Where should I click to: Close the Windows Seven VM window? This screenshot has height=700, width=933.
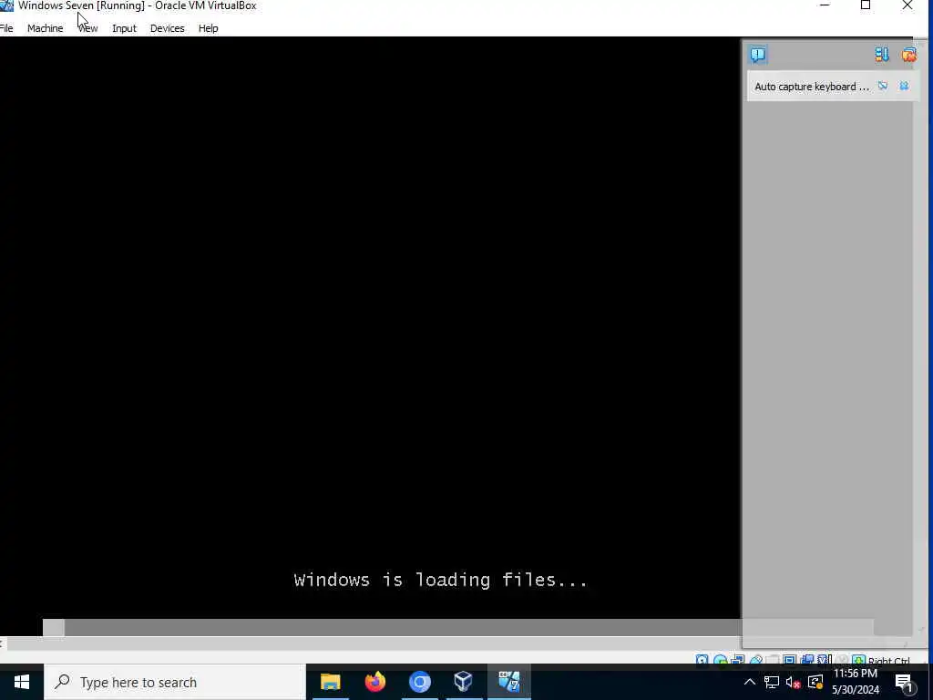point(907,5)
